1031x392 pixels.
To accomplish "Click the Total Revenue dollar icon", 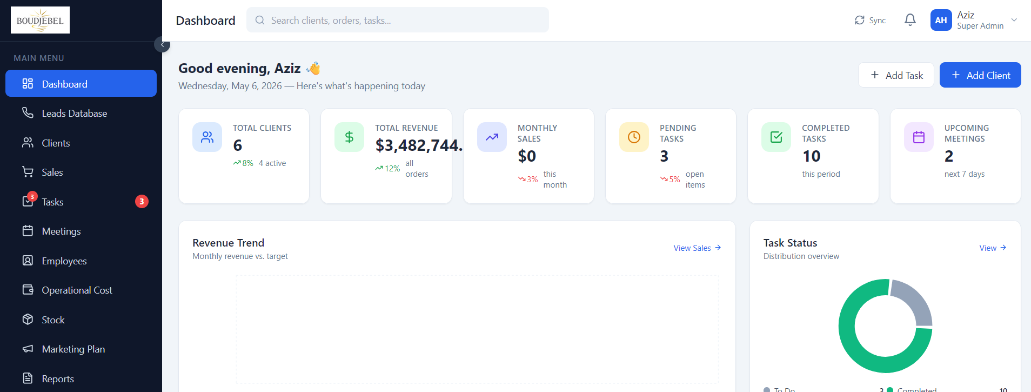I will (349, 137).
